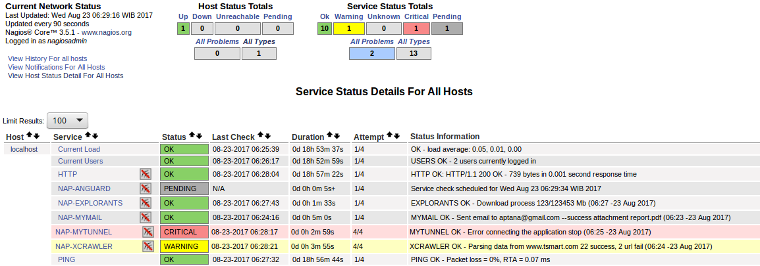
Task: Open View Notifications For All Hosts
Action: [x=56, y=67]
